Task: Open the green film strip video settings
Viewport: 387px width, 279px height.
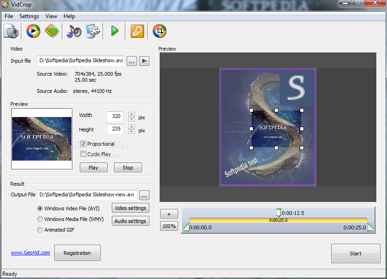Action: [52, 31]
